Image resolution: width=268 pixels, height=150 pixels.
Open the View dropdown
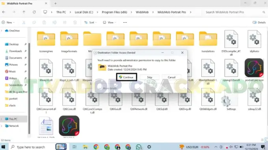click(x=110, y=22)
